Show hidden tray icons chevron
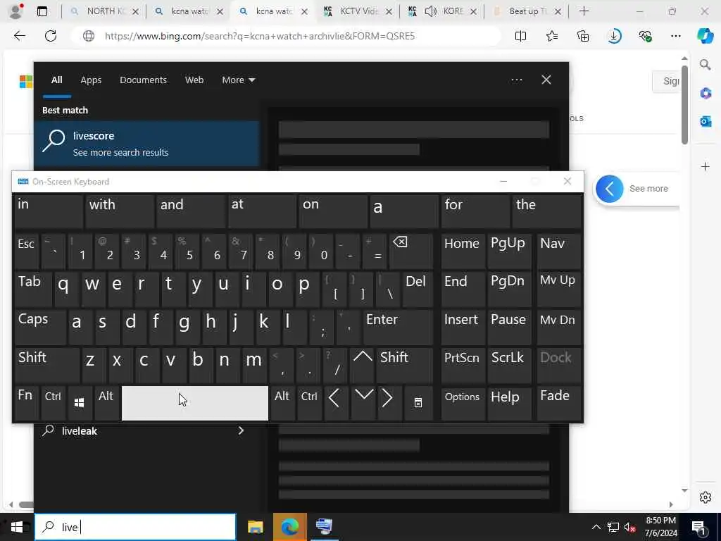Viewport: 721px width, 541px height. click(596, 527)
